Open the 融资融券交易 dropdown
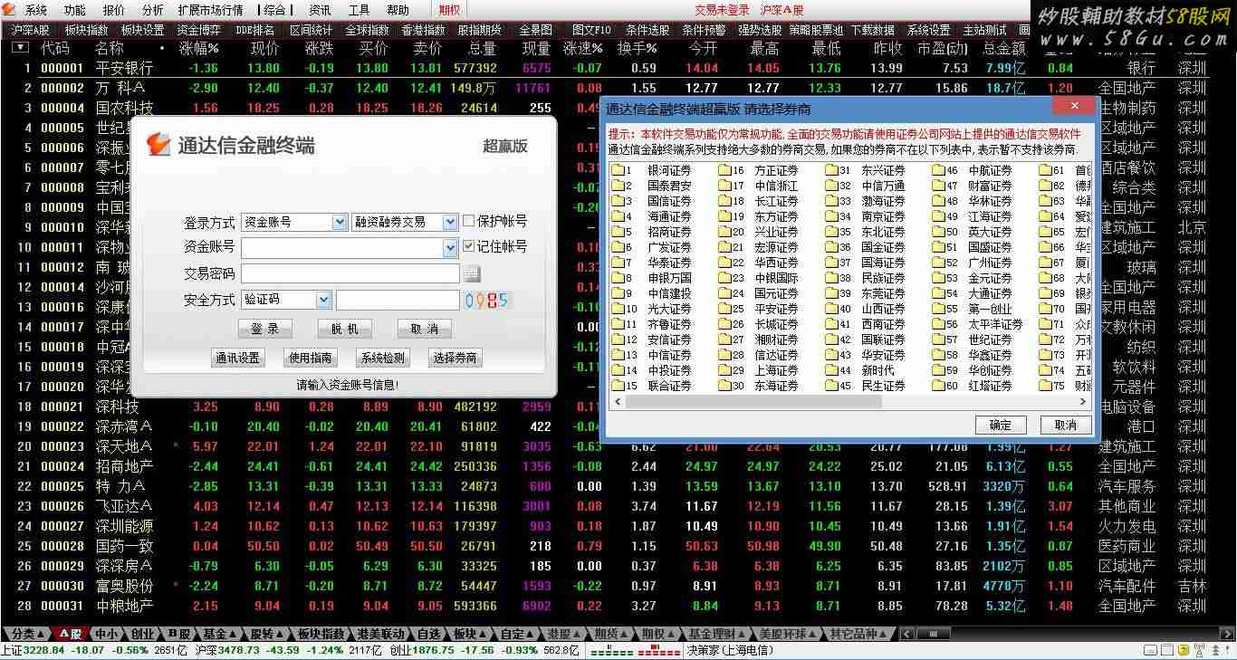 point(450,222)
